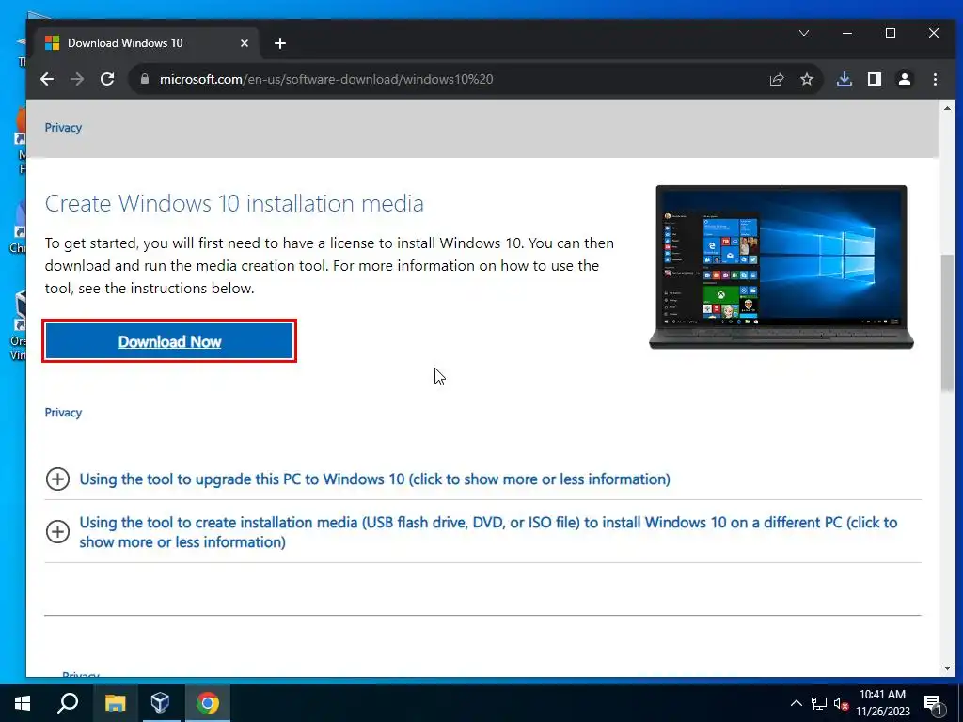Click the browser forward arrow
Image resolution: width=963 pixels, height=722 pixels.
tap(77, 79)
